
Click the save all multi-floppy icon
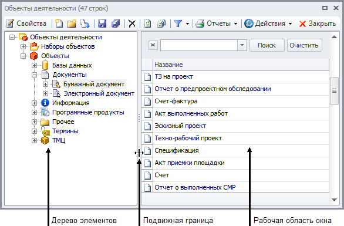(x=116, y=23)
